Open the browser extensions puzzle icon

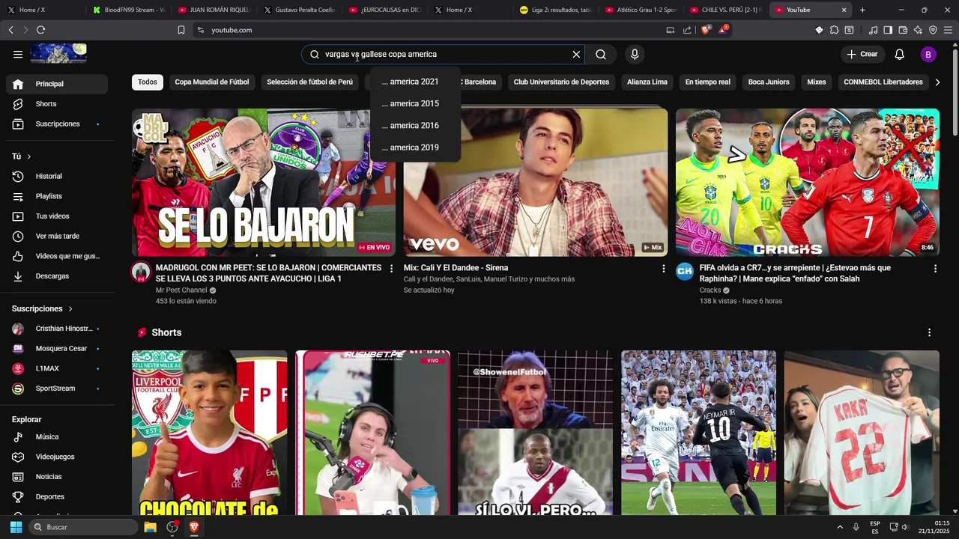tap(834, 30)
